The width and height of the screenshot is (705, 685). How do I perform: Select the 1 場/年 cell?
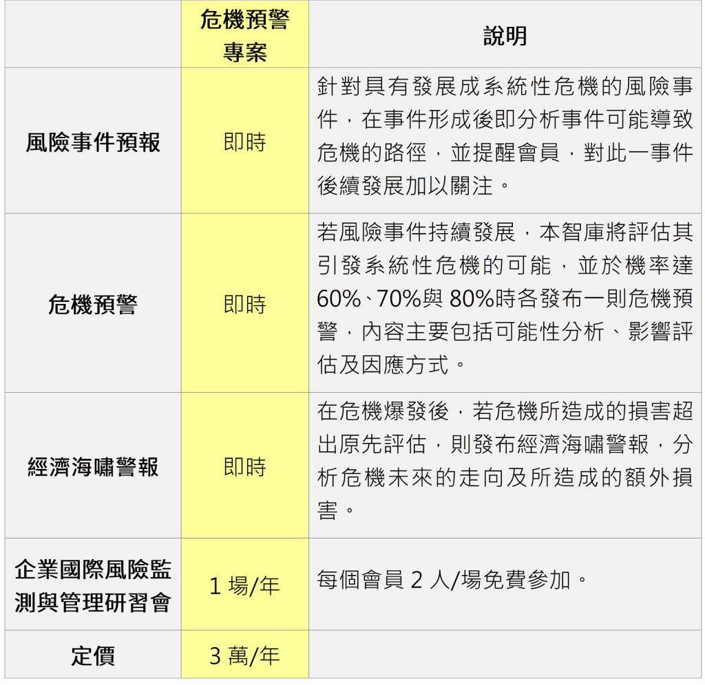click(x=244, y=586)
